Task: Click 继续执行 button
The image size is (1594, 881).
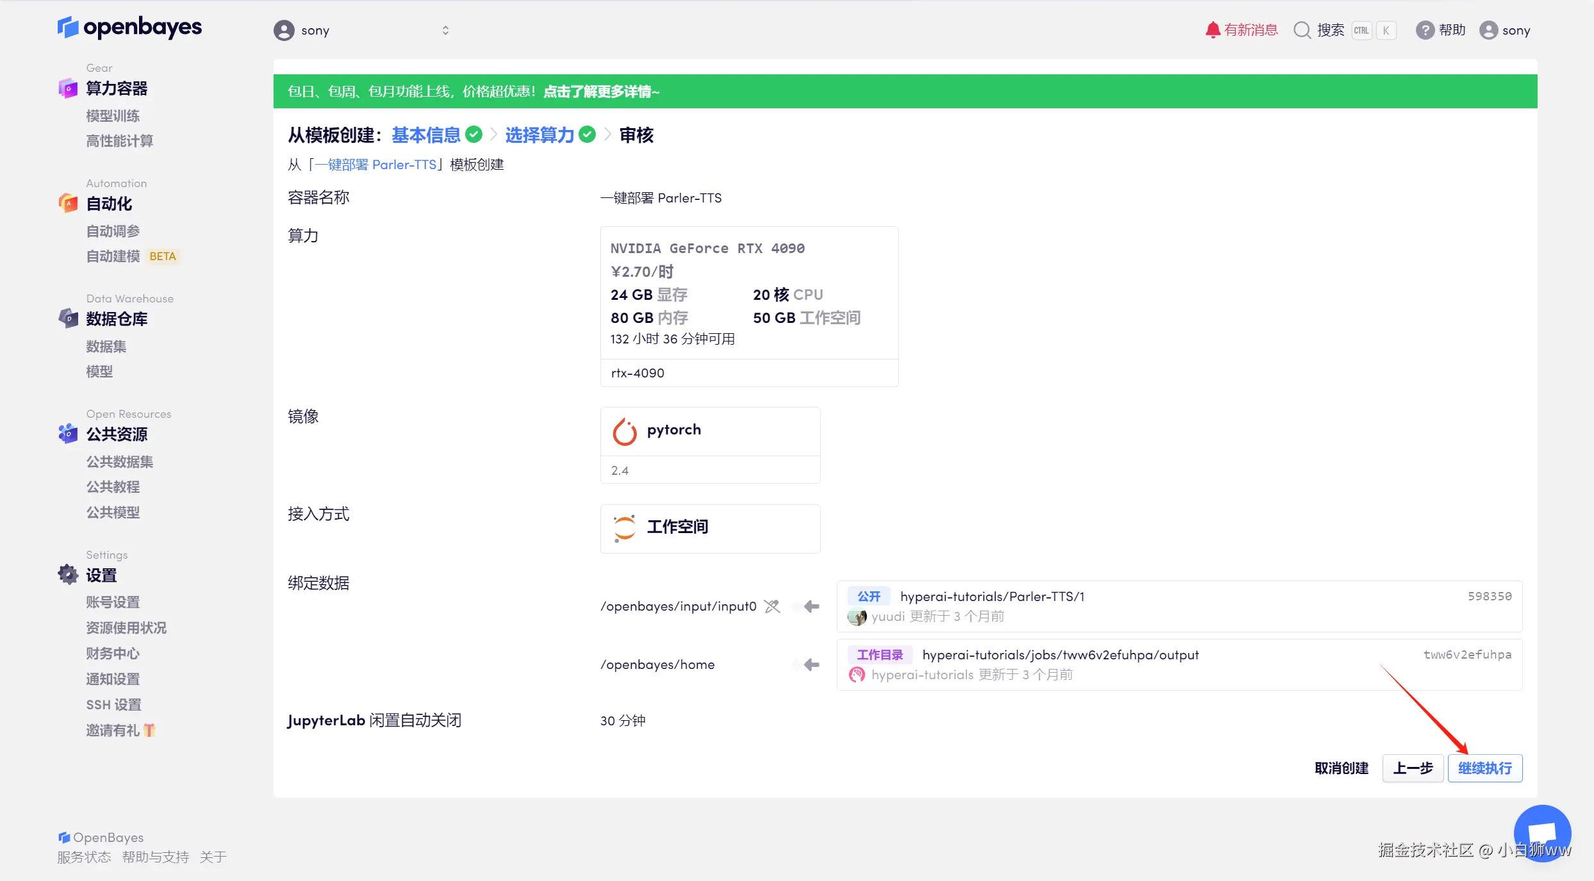Action: (1484, 768)
